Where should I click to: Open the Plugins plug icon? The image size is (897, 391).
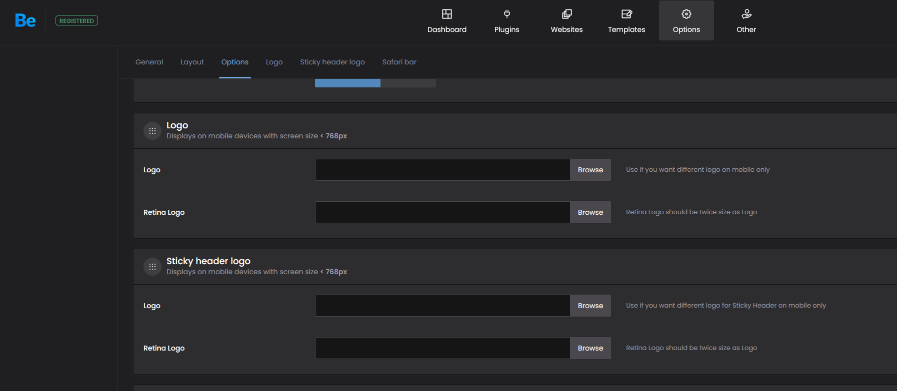click(507, 14)
